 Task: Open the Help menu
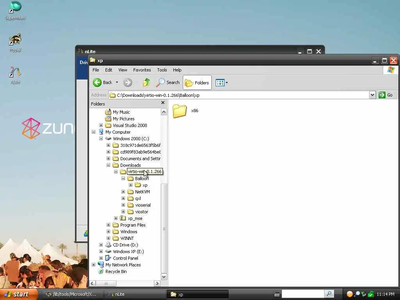(177, 70)
